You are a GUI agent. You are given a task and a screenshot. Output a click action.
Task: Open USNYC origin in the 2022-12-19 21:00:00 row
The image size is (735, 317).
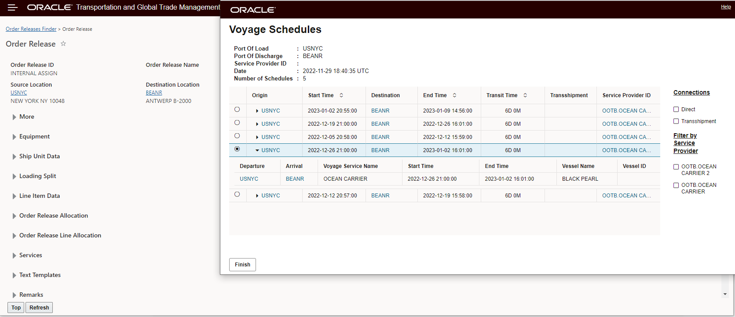click(x=271, y=124)
